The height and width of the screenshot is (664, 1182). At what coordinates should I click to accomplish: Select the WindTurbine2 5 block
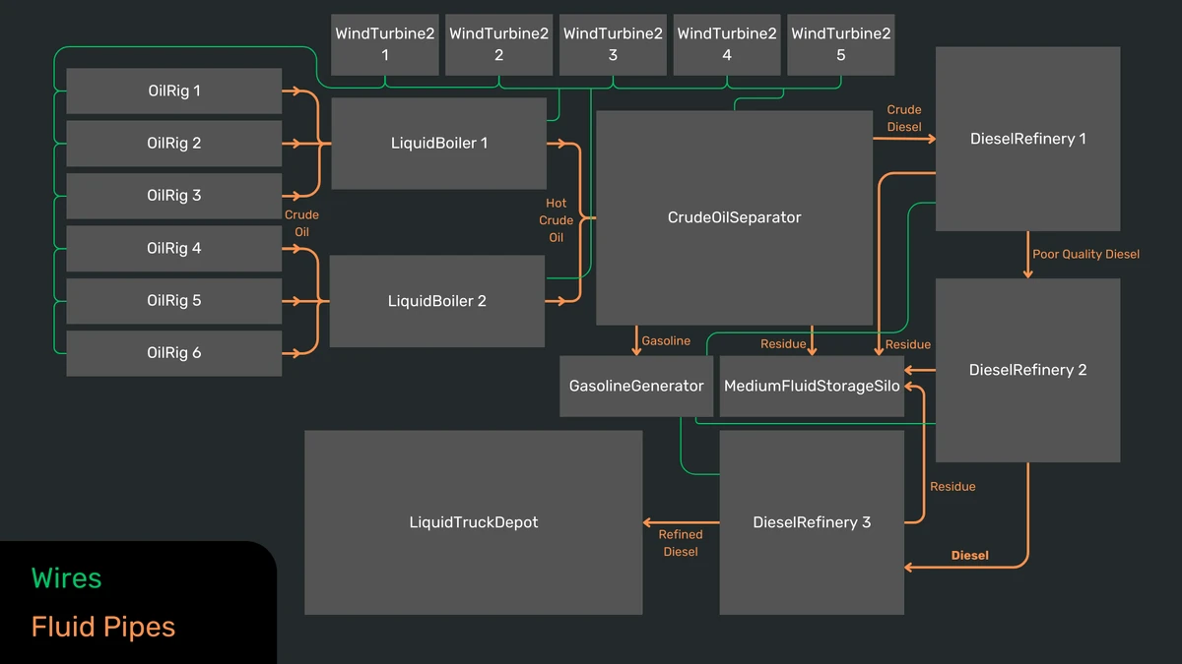pyautogui.click(x=840, y=43)
